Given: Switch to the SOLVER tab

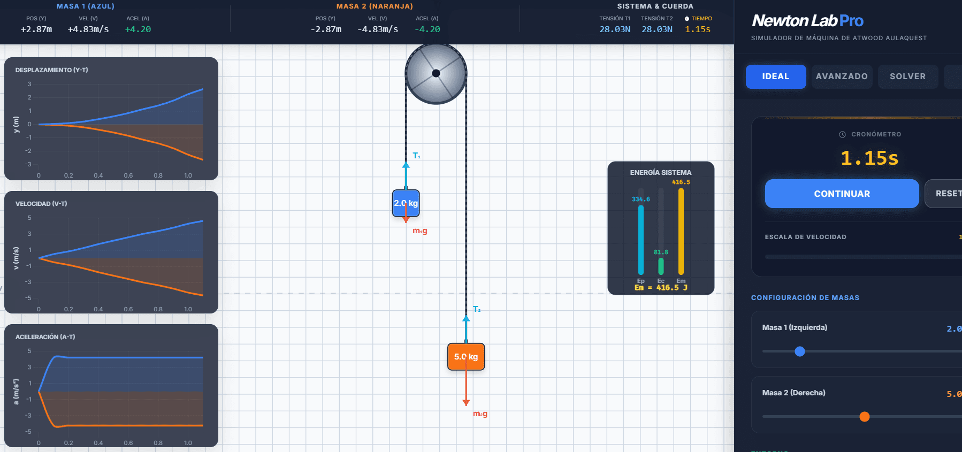Looking at the screenshot, I should 908,76.
